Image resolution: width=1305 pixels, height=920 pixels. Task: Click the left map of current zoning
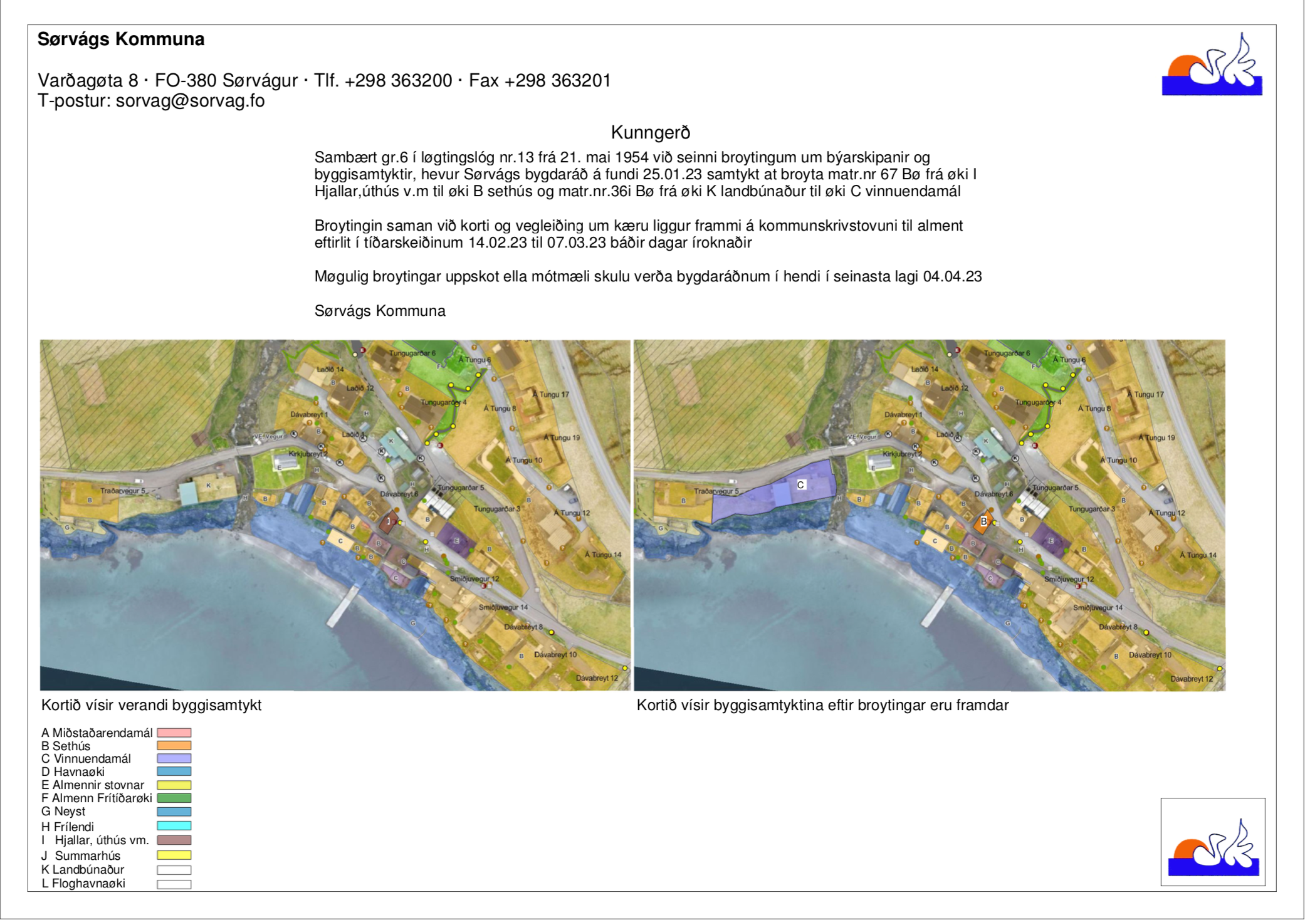(335, 515)
